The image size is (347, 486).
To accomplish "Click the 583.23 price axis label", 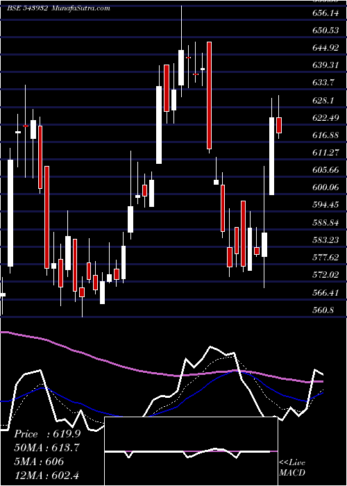I will click(x=324, y=240).
